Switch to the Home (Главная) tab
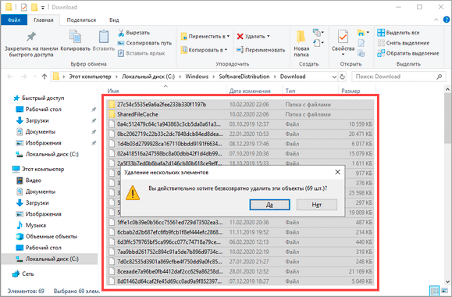The width and height of the screenshot is (452, 297). [x=44, y=20]
